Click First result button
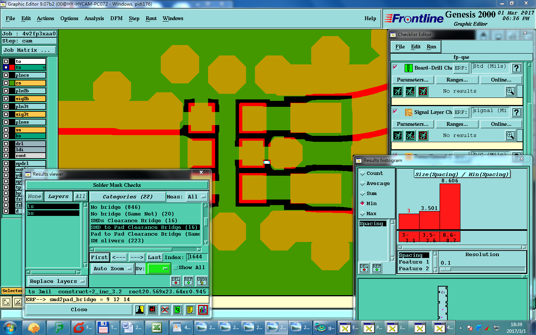Image resolution: width=536 pixels, height=335 pixels. pos(99,257)
